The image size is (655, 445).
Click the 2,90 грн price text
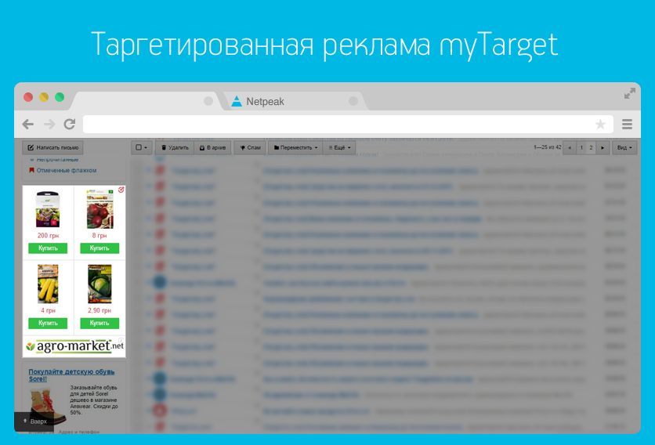click(x=100, y=310)
